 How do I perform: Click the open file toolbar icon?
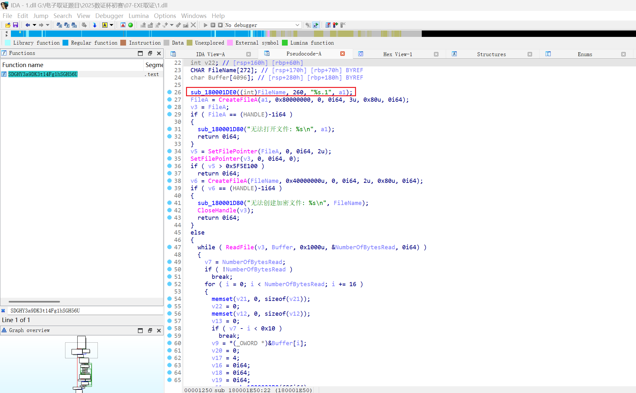click(x=8, y=25)
